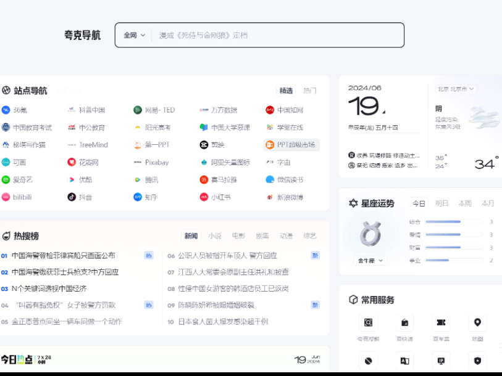The width and height of the screenshot is (502, 376).
Task: Click the 喜马拉雅 orange icon
Action: point(204,180)
